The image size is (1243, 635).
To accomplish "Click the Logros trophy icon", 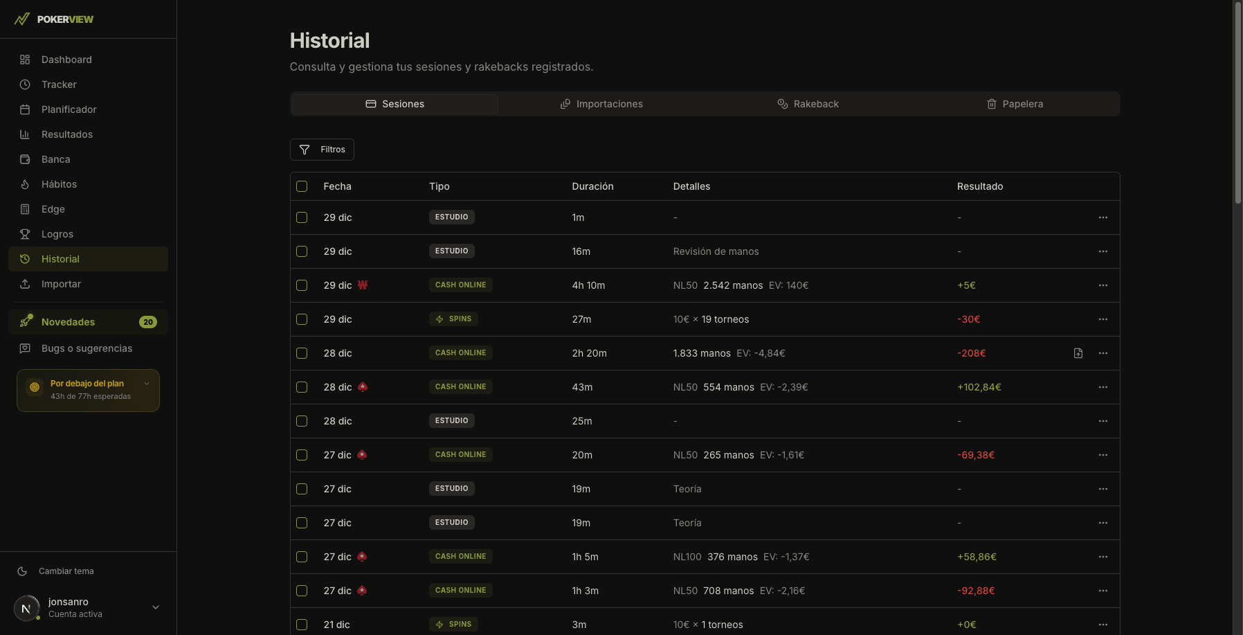I will click(x=25, y=234).
